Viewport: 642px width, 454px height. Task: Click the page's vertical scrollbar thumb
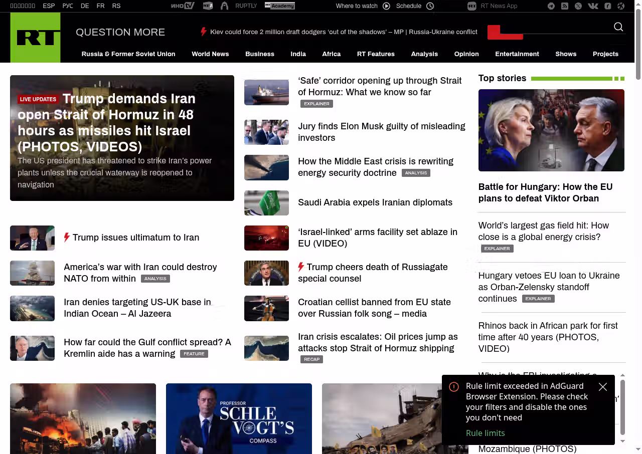[x=638, y=45]
